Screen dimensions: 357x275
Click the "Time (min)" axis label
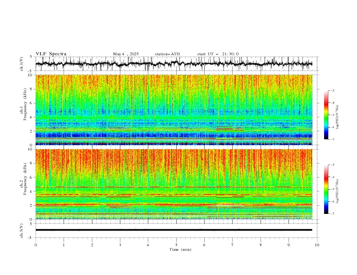pyautogui.click(x=180, y=249)
